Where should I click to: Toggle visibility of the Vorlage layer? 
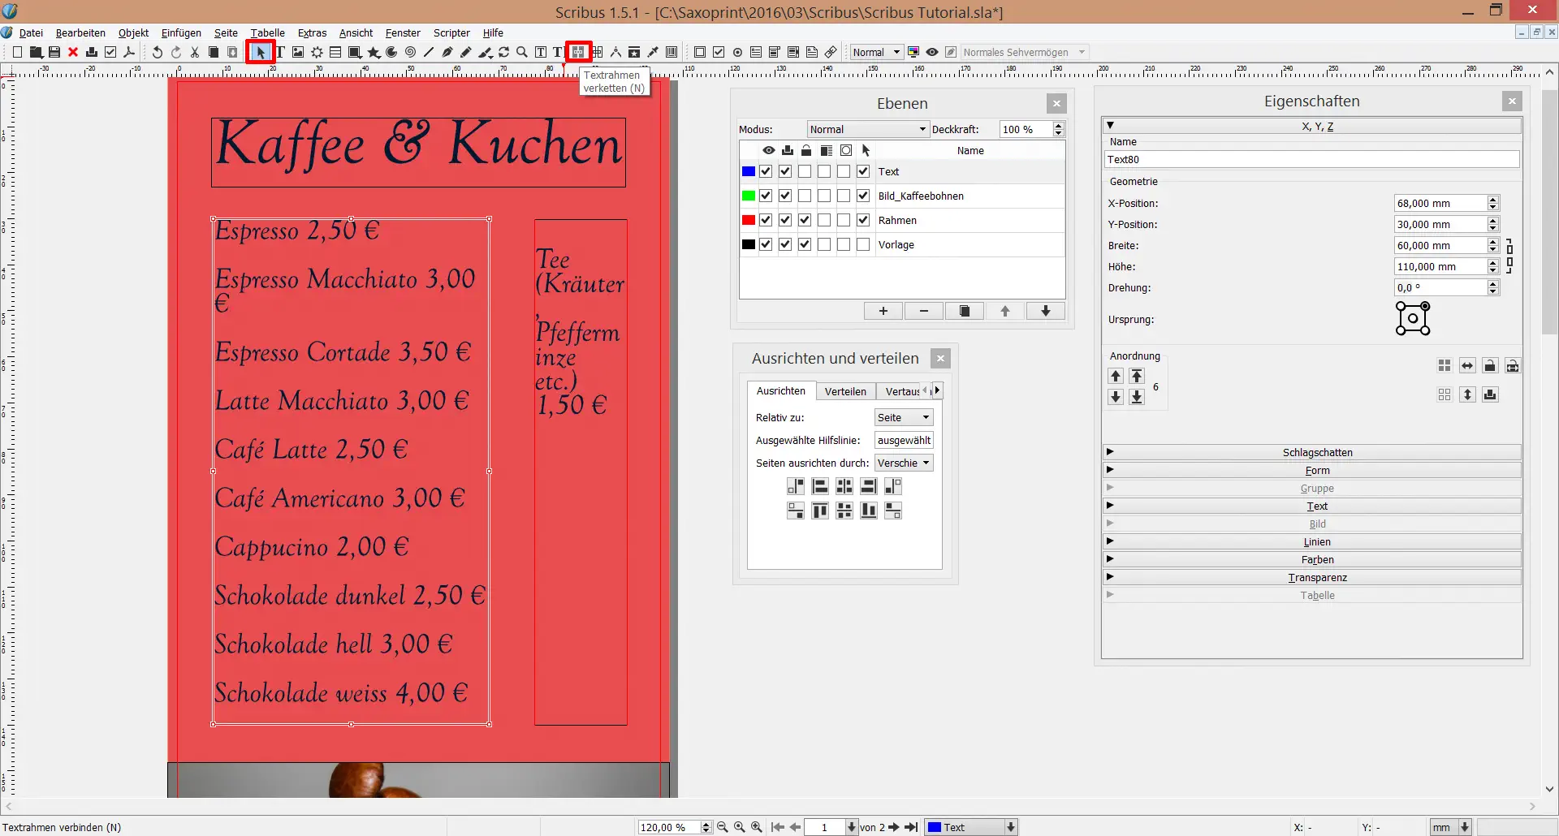coord(766,244)
